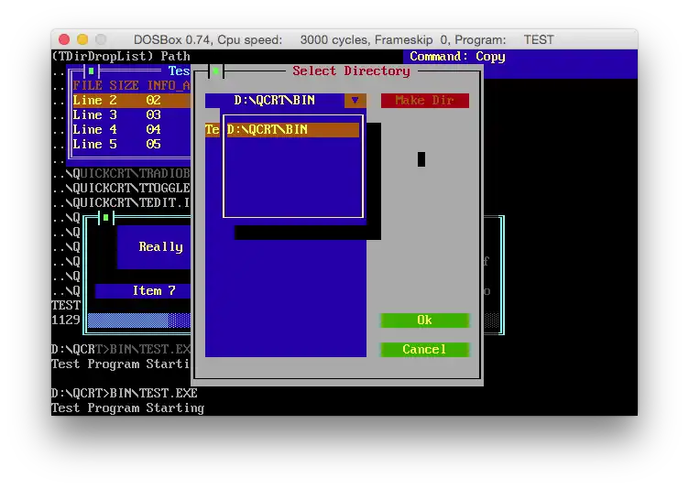
Task: Select the Line 5 row in the Test window
Action: [x=131, y=144]
